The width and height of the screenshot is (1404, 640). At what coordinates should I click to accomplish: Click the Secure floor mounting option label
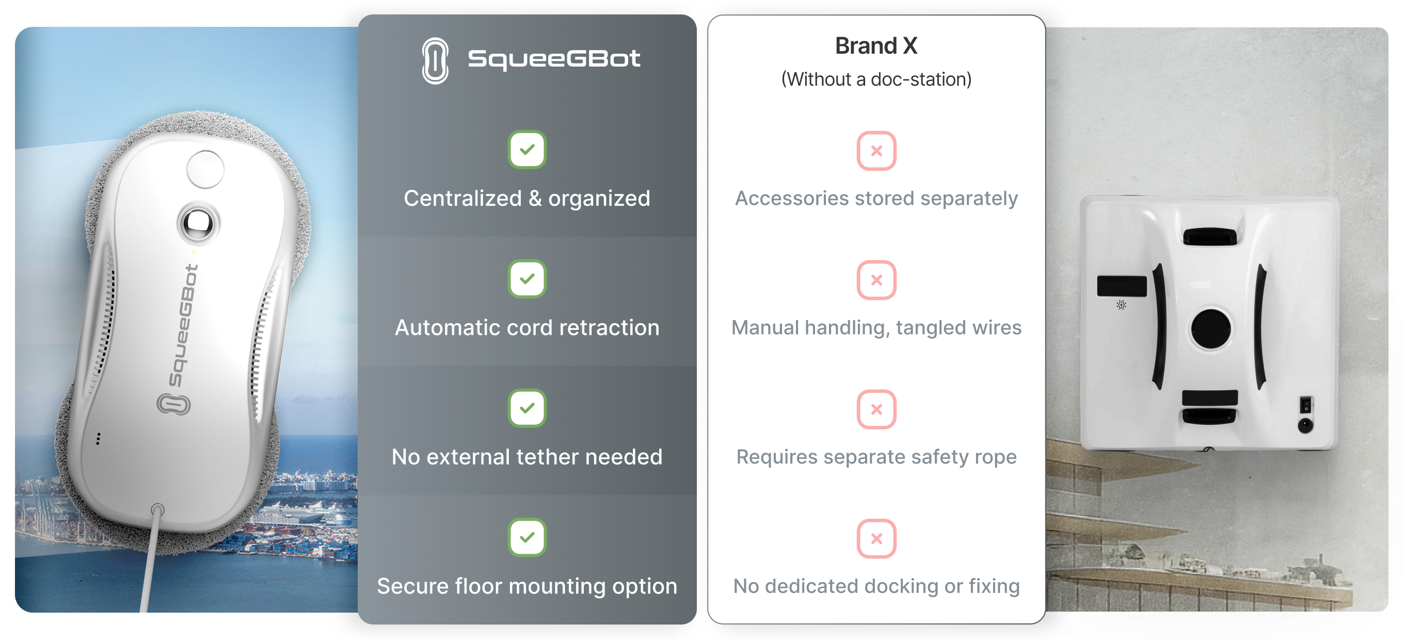[527, 586]
